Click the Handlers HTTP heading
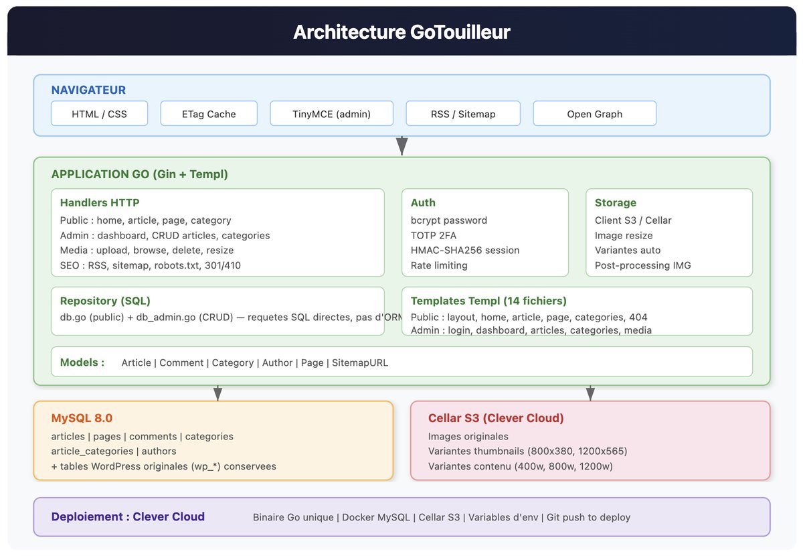Viewport: 803px width, 556px height. (100, 202)
